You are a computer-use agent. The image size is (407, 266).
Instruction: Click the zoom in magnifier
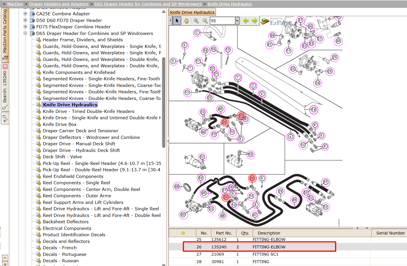click(196, 21)
